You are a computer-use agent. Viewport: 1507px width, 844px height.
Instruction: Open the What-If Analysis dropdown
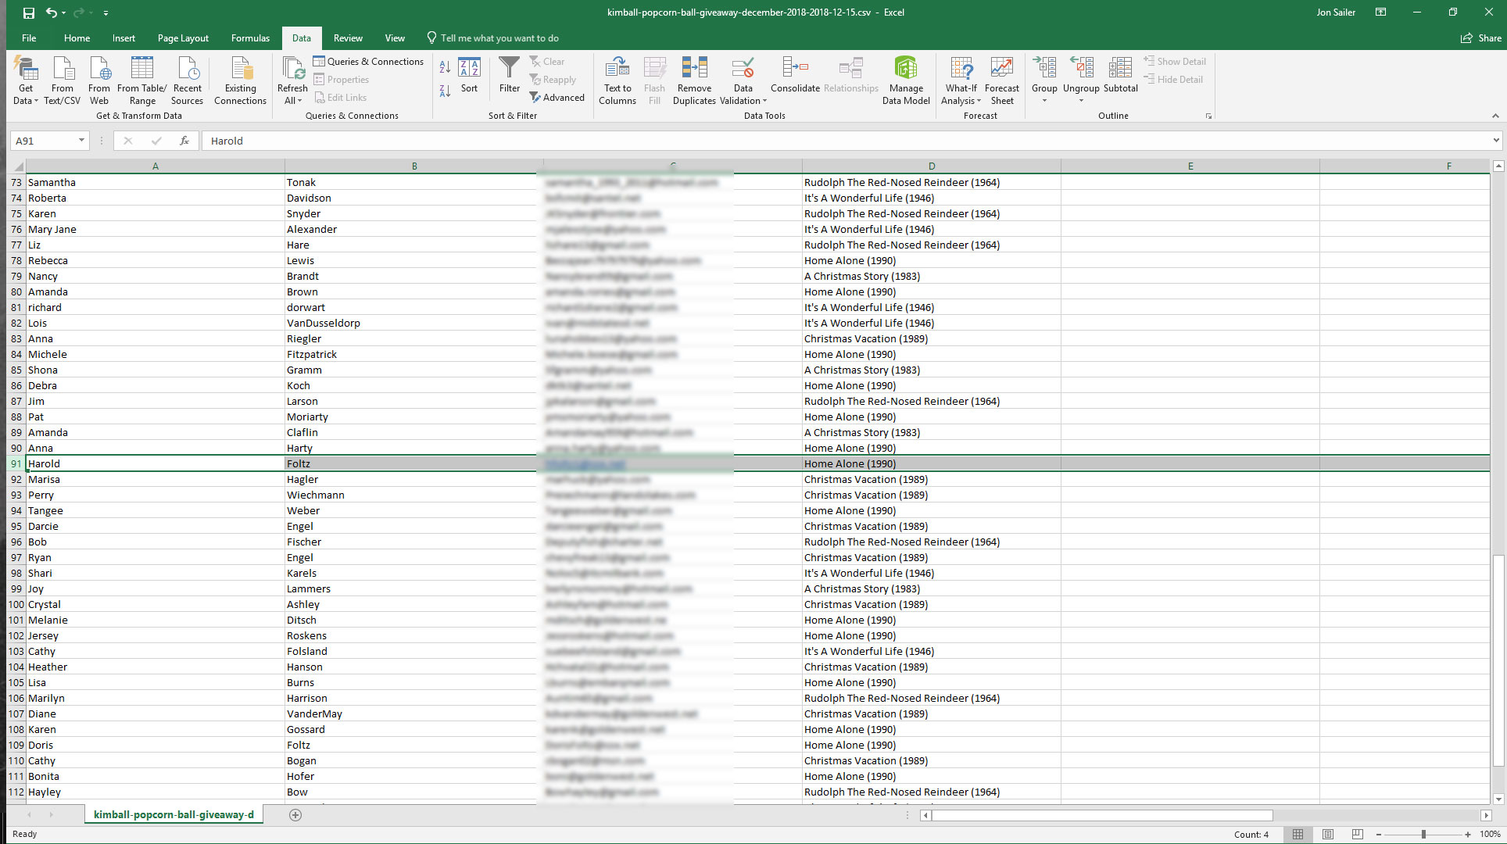click(961, 80)
